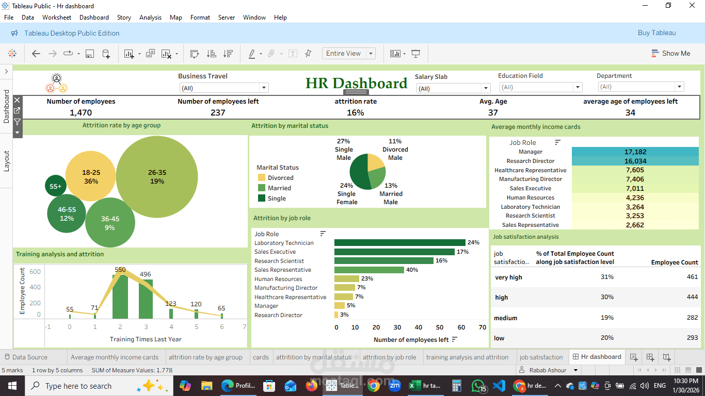Open the job satisfaction sheet tab
The image size is (705, 396).
pyautogui.click(x=541, y=357)
